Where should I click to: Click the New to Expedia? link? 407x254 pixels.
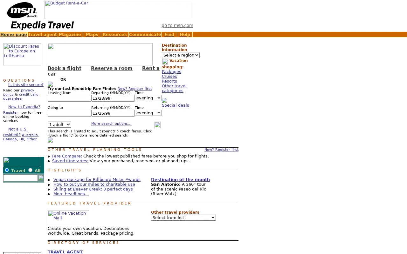pos(24,107)
